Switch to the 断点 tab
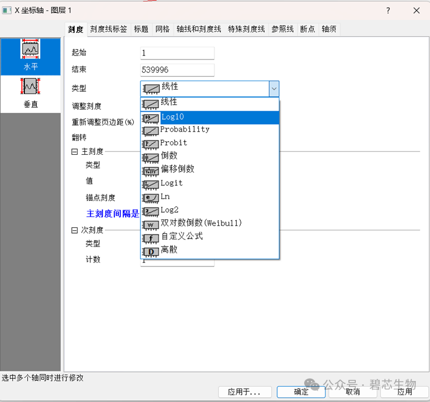The height and width of the screenshot is (402, 430). coord(308,29)
